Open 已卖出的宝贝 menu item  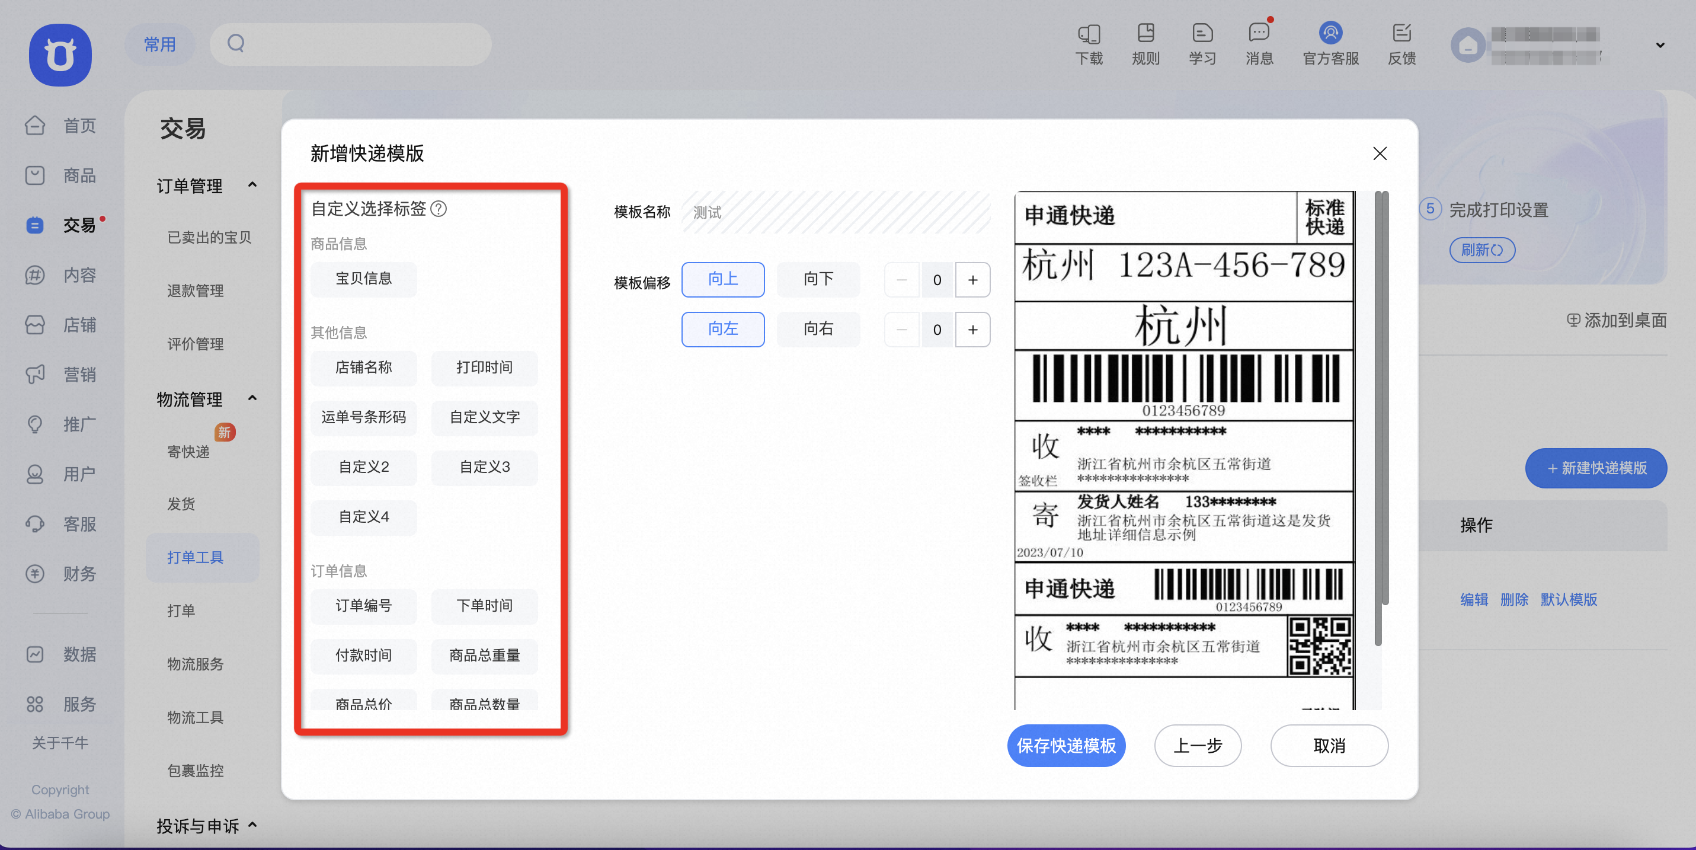point(209,237)
